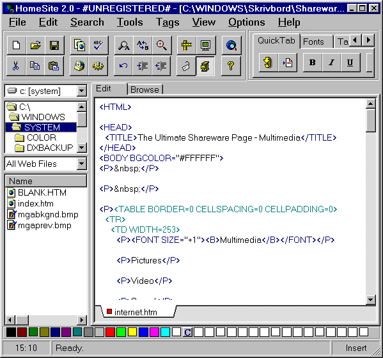Open the Tools menu
This screenshot has height=358, width=383.
click(130, 22)
